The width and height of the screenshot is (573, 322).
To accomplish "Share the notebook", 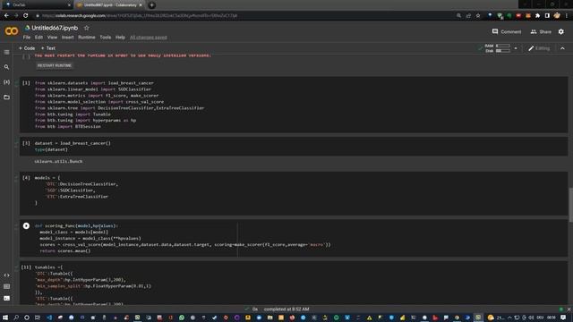I will [541, 32].
